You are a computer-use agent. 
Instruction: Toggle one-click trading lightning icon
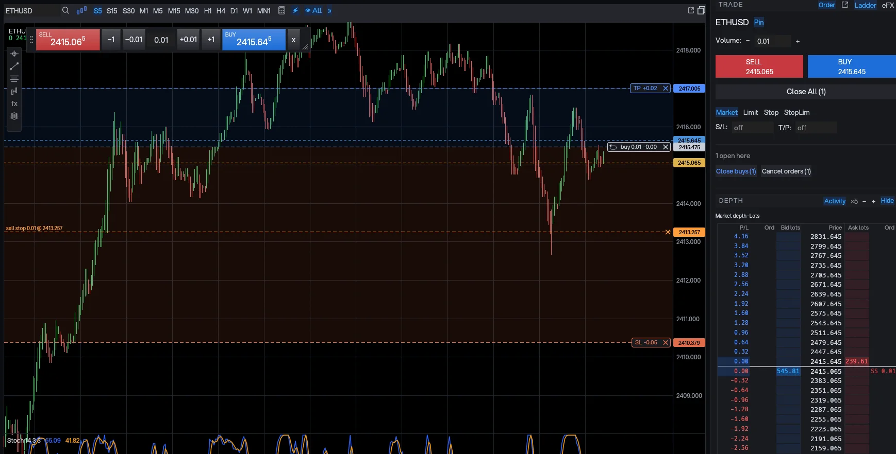295,10
